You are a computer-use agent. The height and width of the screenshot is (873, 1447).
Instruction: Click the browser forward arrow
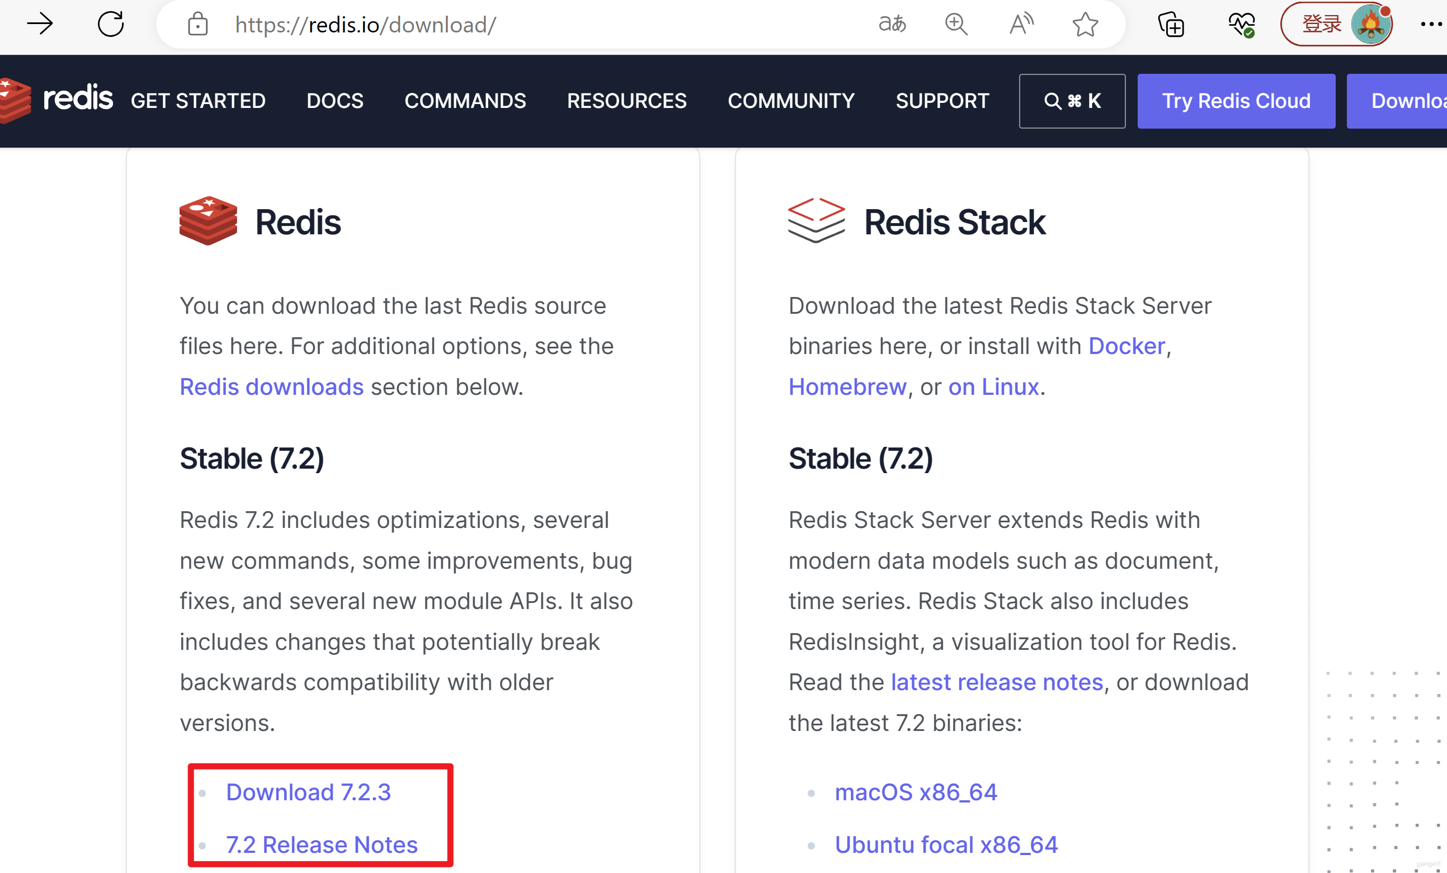40,24
